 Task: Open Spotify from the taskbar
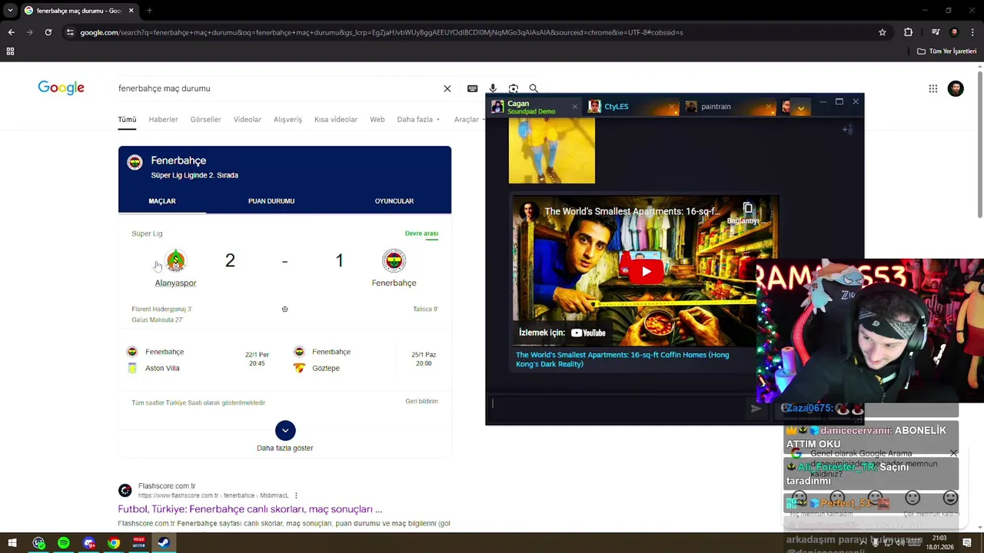tap(64, 543)
